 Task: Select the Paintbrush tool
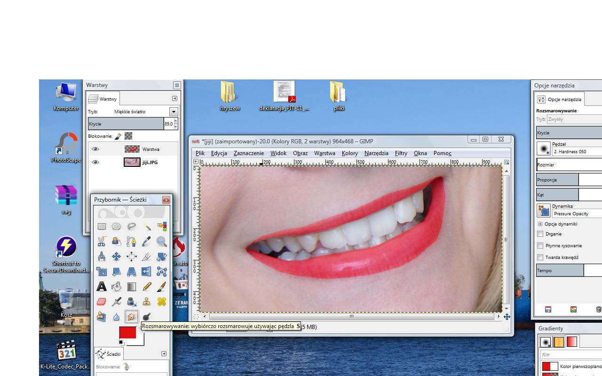pyautogui.click(x=162, y=287)
